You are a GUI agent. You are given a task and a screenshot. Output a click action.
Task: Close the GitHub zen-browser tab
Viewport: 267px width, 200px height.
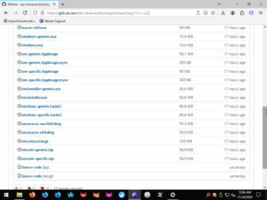coord(54,4)
